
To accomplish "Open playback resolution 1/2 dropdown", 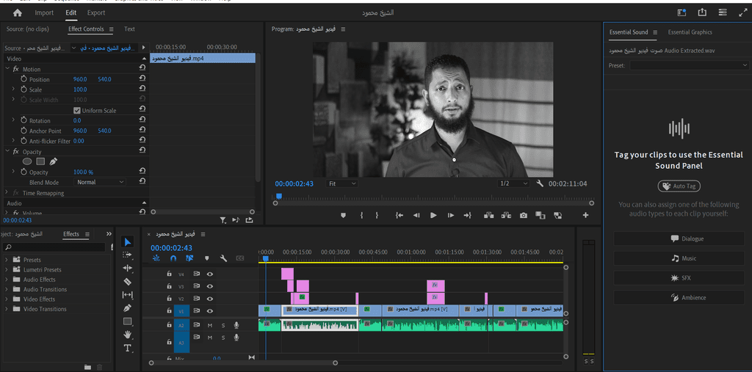I will coord(513,183).
